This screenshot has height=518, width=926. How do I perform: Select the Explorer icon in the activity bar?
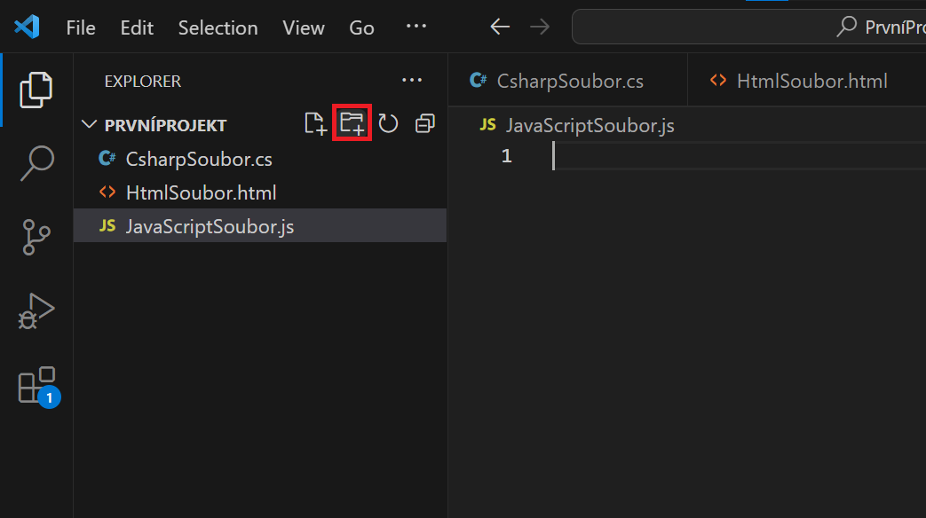tap(36, 89)
